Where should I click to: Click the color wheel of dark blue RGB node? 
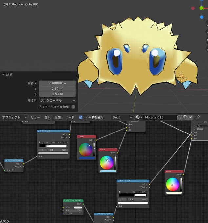coord(86,150)
